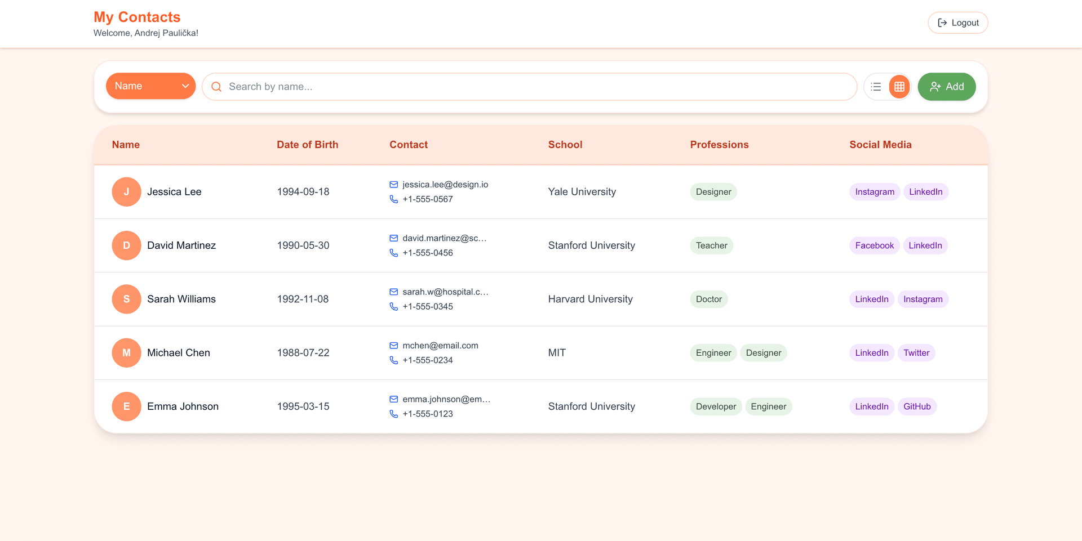Screen dimensions: 1082x541
Task: Switch to grid table view
Action: tap(899, 87)
